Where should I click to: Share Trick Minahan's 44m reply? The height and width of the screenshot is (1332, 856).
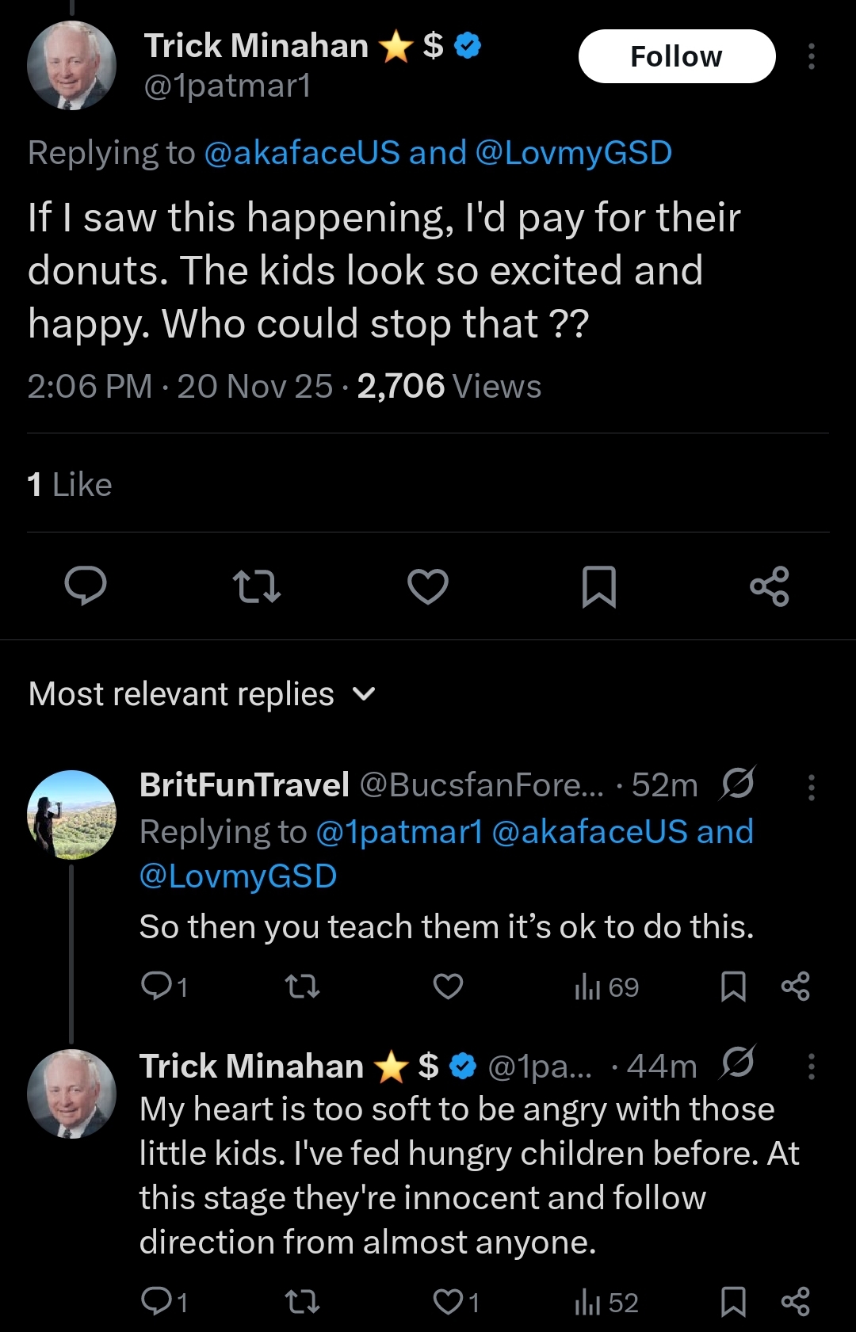point(795,1302)
